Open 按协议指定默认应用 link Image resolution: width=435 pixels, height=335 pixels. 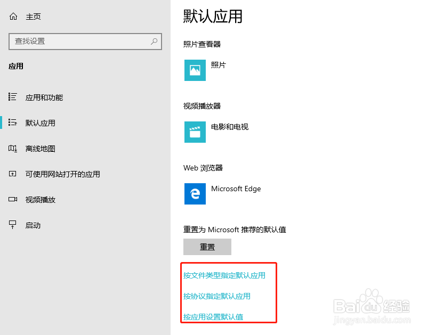tap(216, 296)
